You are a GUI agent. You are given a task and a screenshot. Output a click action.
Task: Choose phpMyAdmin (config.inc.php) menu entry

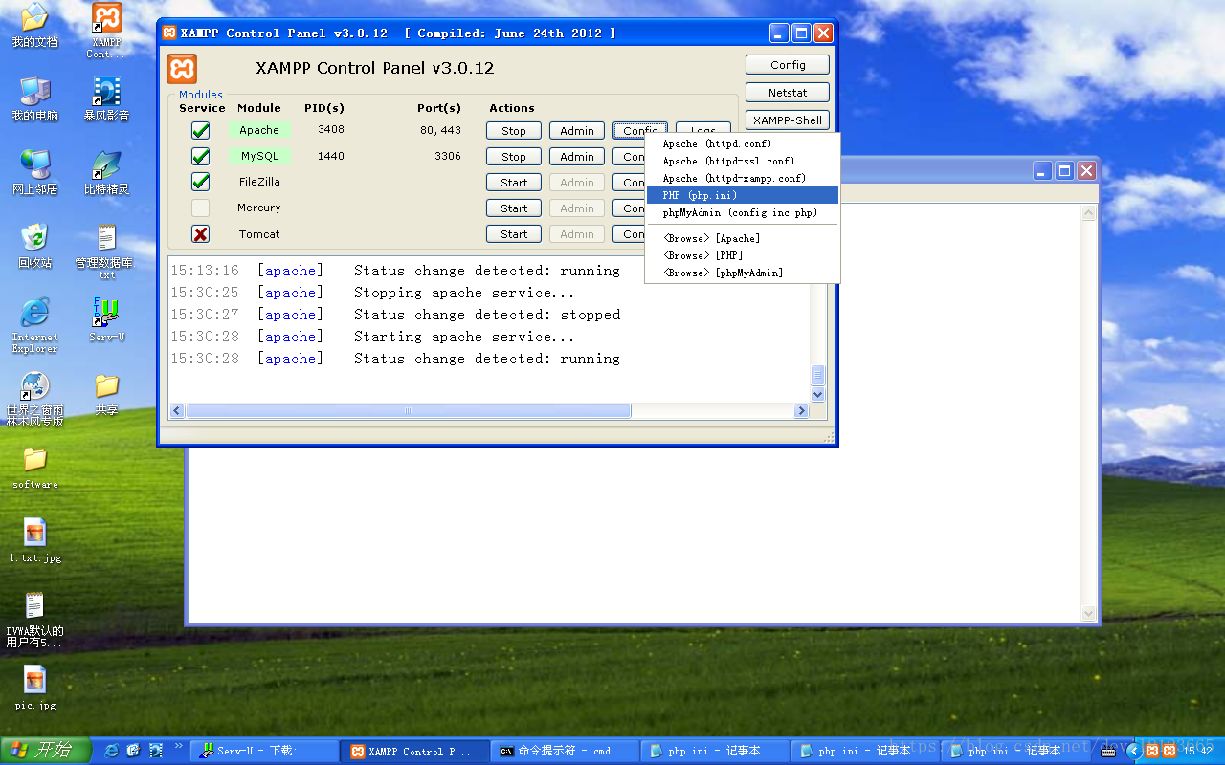(743, 212)
